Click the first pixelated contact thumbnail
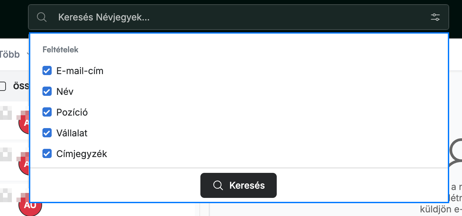 tap(6, 113)
